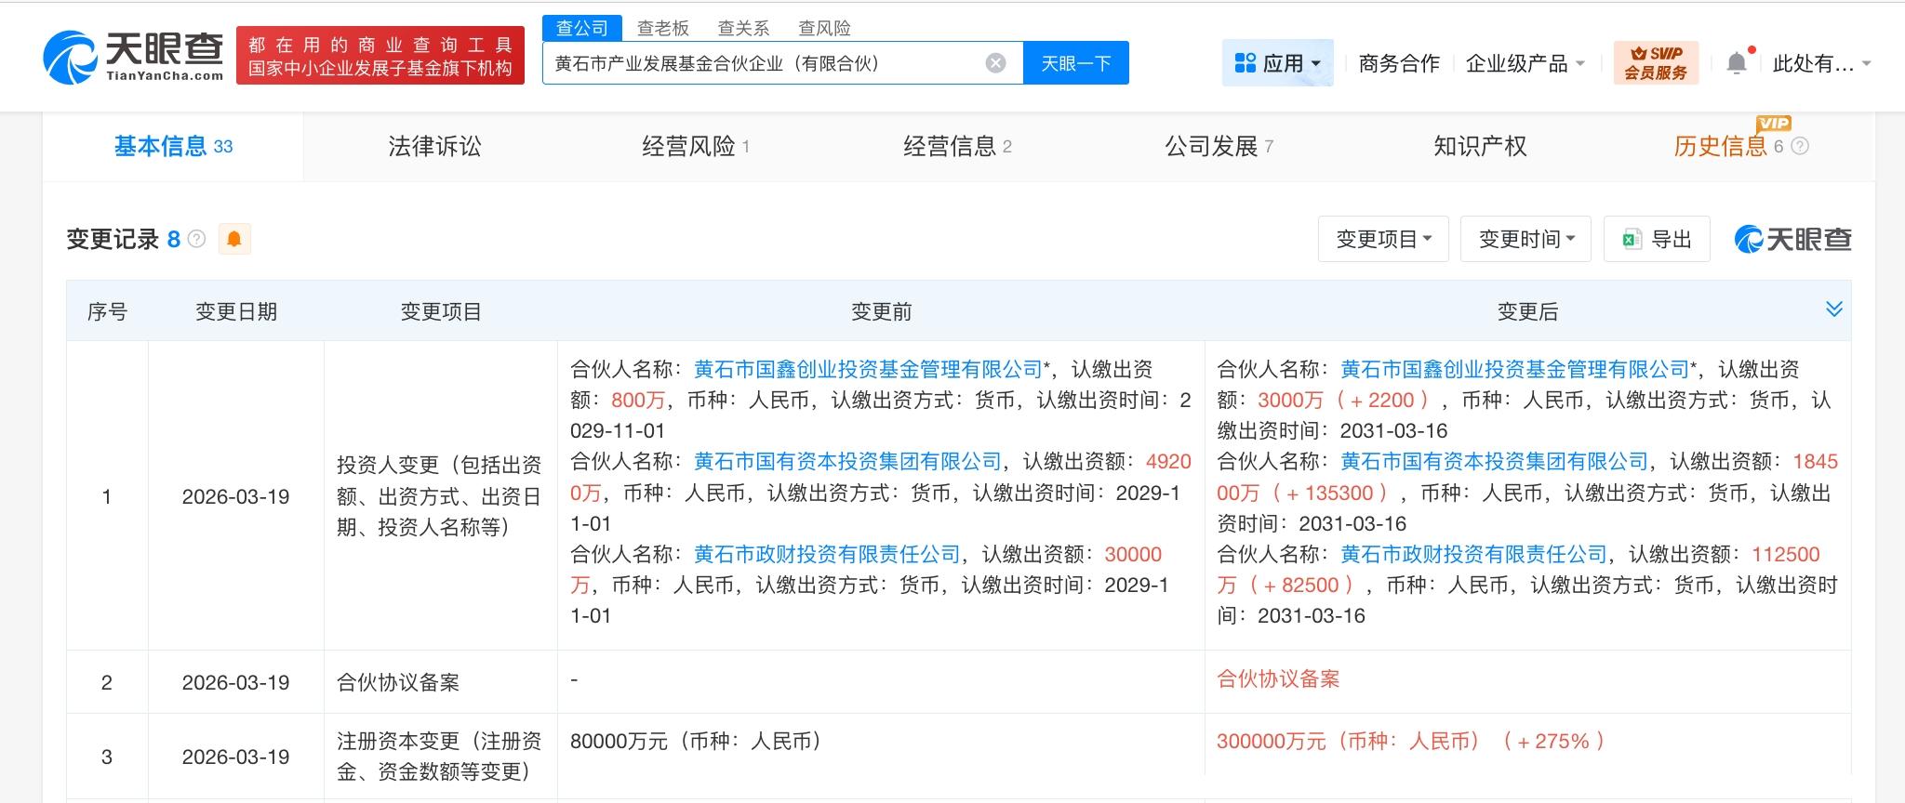This screenshot has width=1905, height=803.
Task: Click the red promotional banner
Action: [380, 56]
